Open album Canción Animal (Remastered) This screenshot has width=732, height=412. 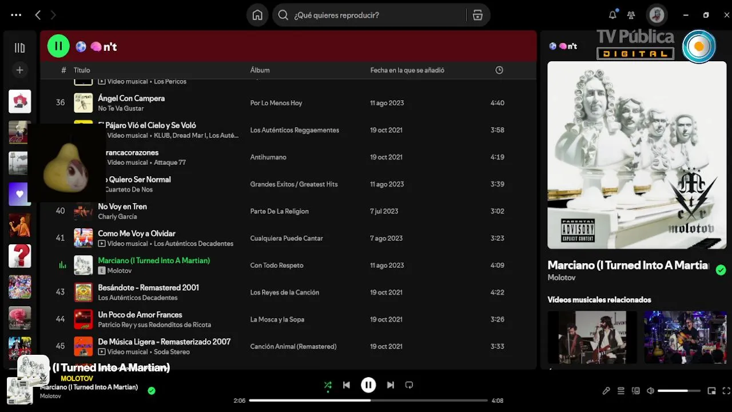(293, 346)
